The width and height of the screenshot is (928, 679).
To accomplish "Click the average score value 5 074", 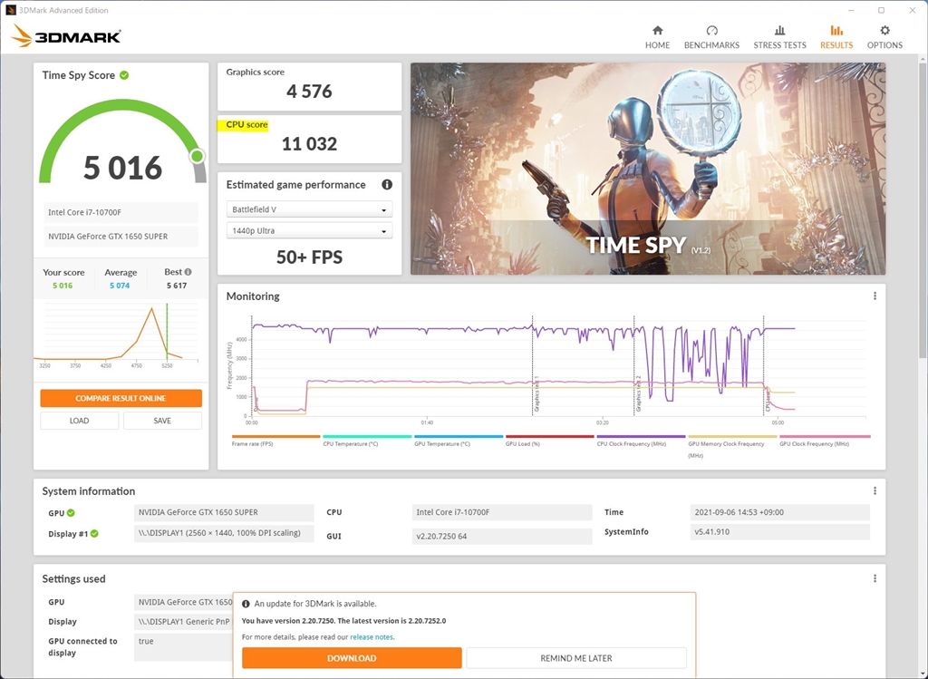I will (120, 286).
